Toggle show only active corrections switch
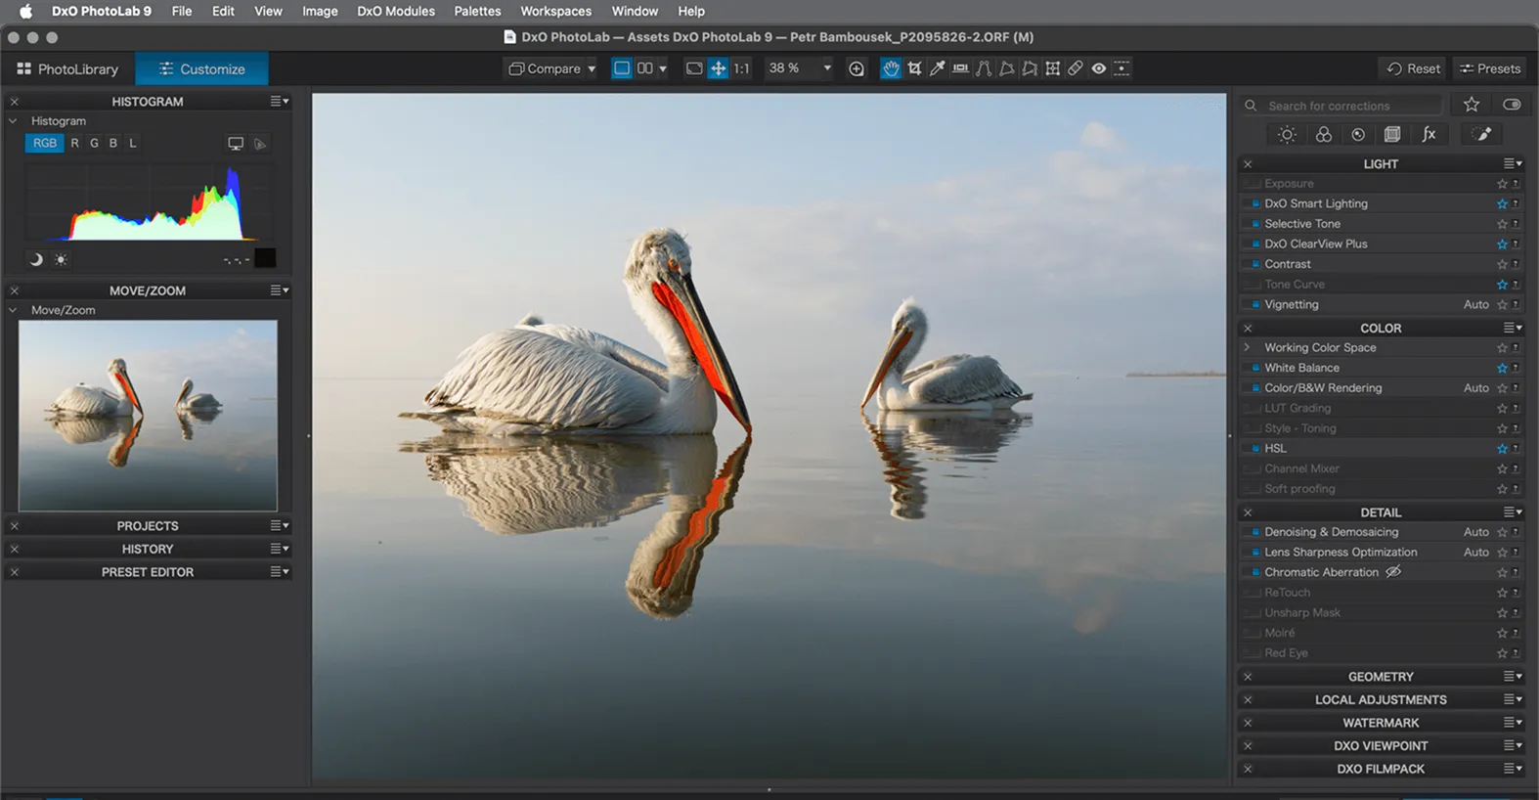 click(1512, 105)
